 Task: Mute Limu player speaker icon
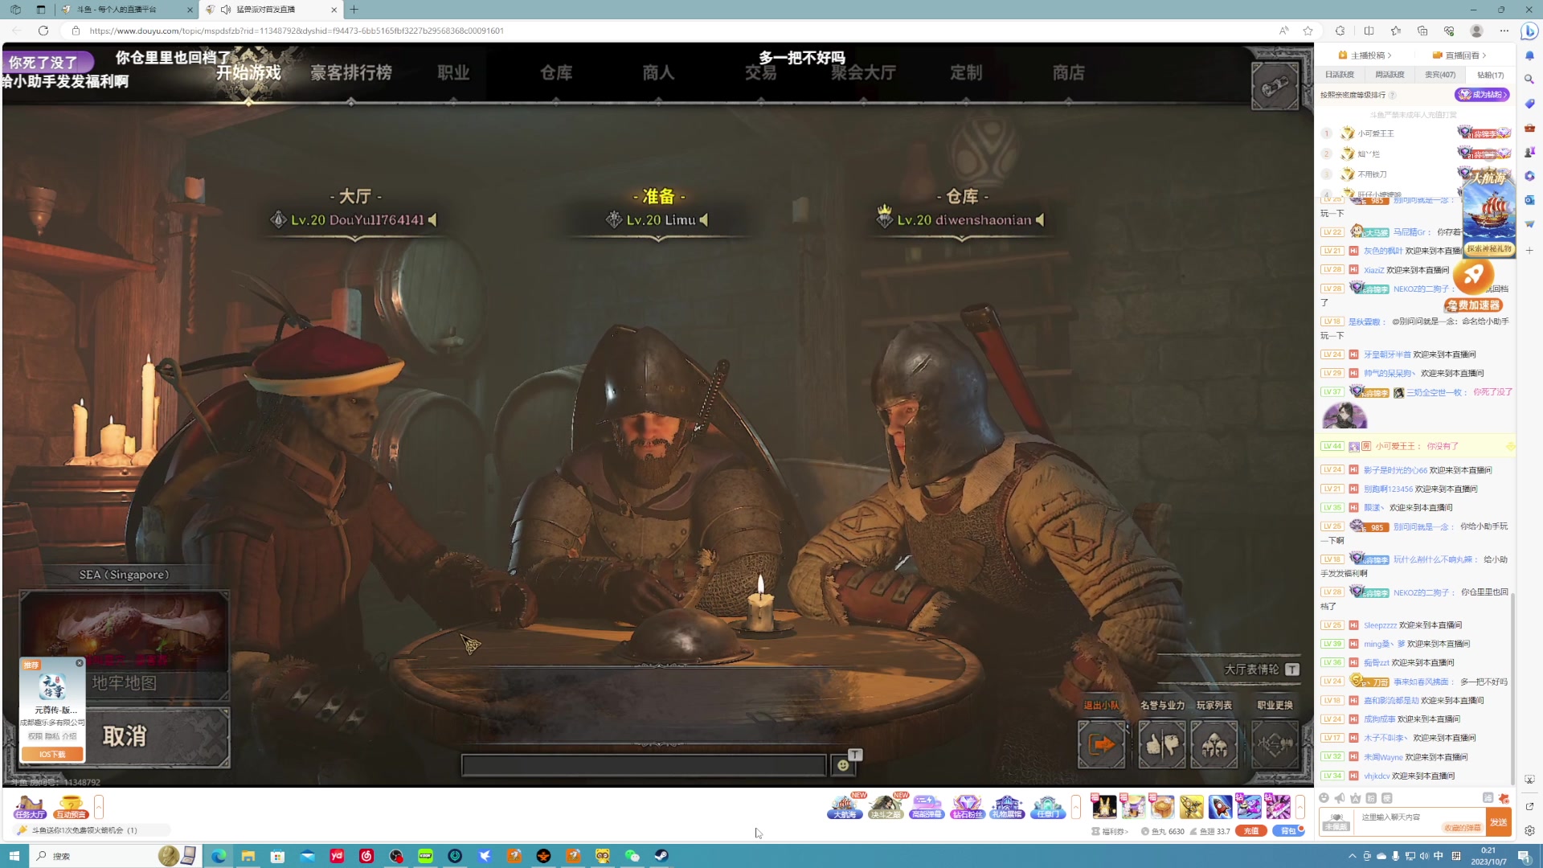[704, 219]
